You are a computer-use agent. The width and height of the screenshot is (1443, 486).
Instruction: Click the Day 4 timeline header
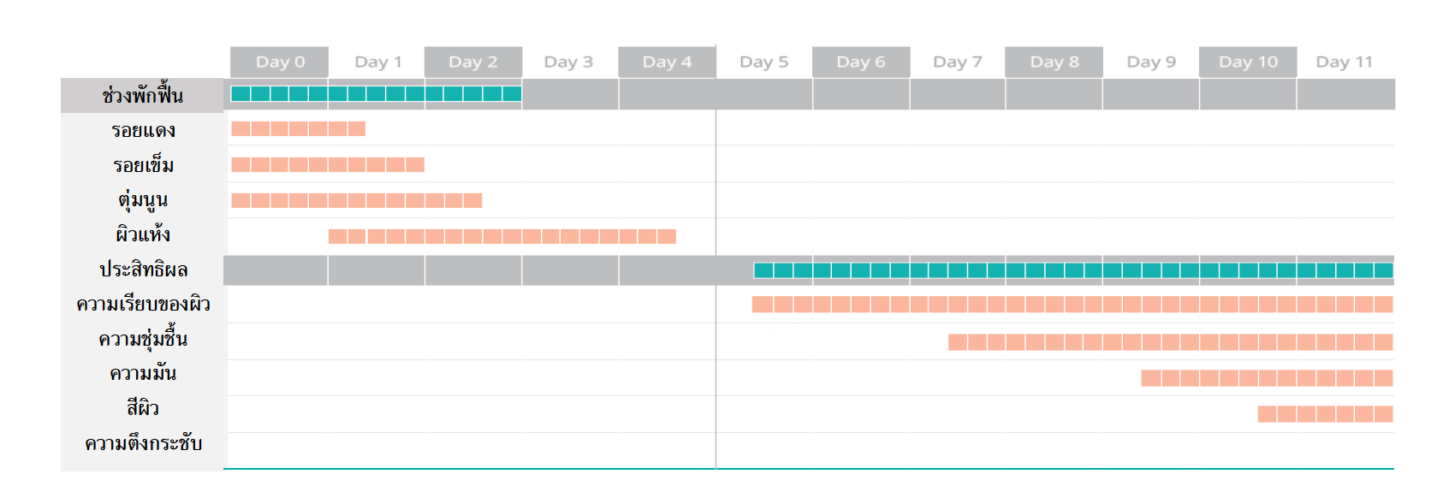[667, 62]
